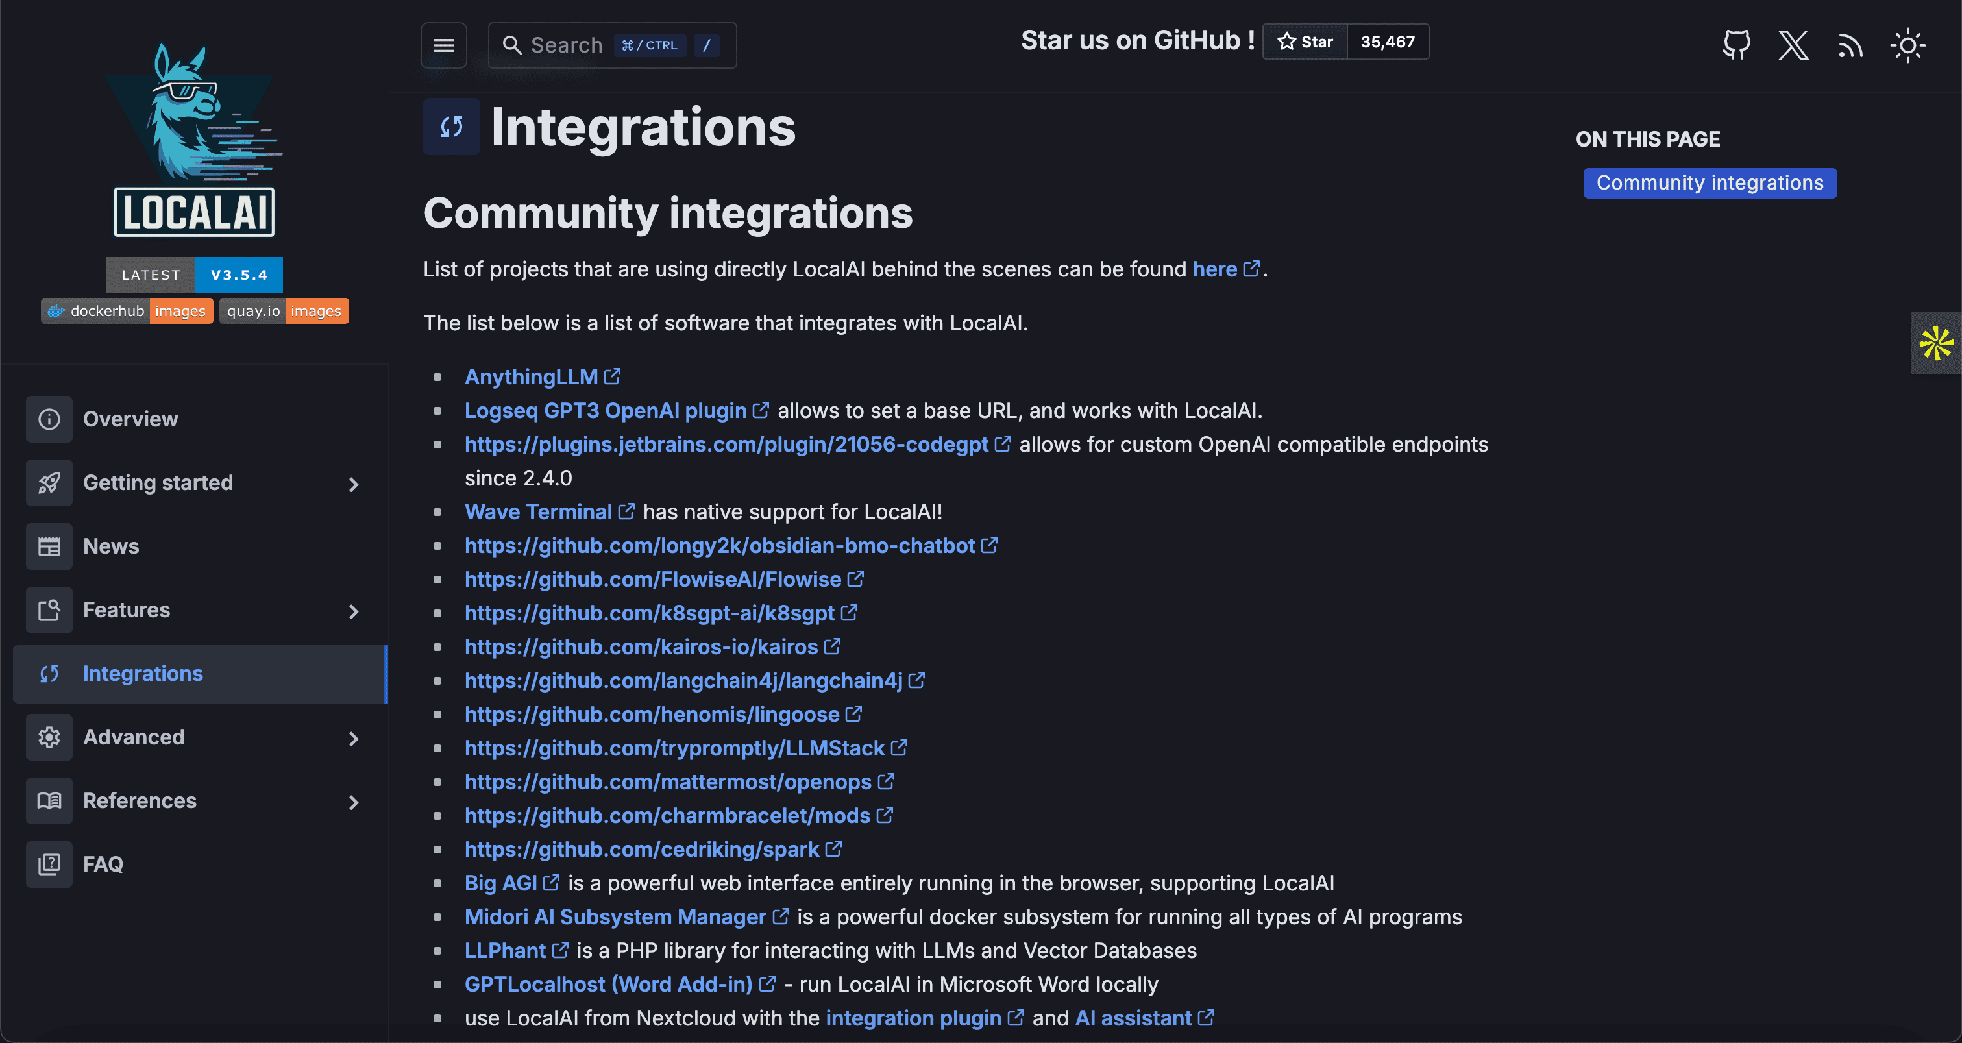Image resolution: width=1962 pixels, height=1043 pixels.
Task: Open the charmbracelet/mods GitHub link
Action: (667, 815)
